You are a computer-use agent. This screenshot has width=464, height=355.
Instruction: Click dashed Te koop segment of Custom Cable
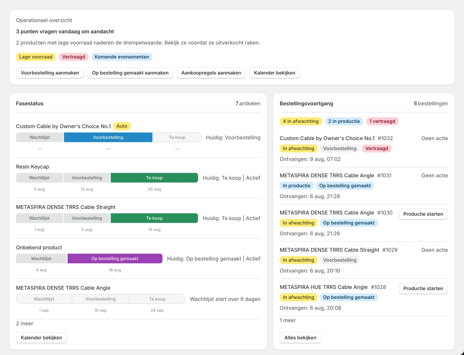(x=177, y=137)
